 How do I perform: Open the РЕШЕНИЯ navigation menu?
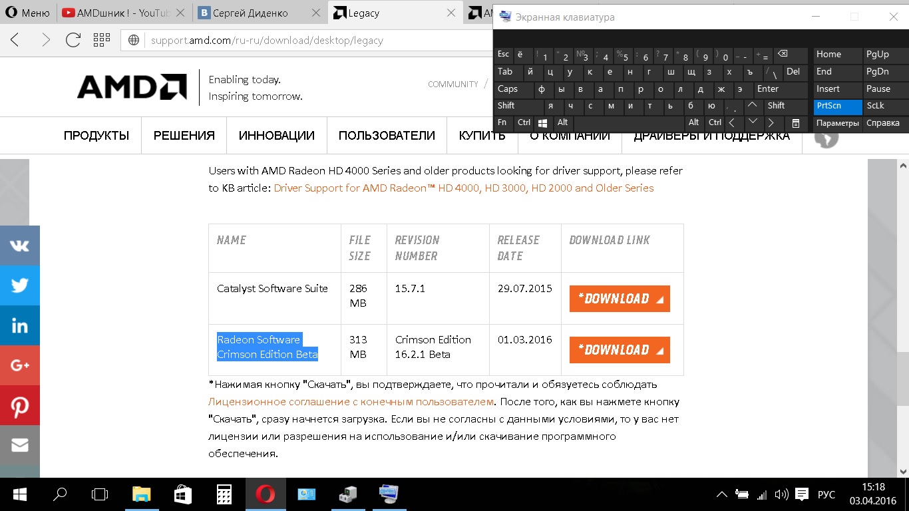click(x=184, y=136)
